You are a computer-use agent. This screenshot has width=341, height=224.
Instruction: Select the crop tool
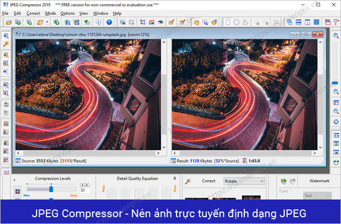(143, 22)
